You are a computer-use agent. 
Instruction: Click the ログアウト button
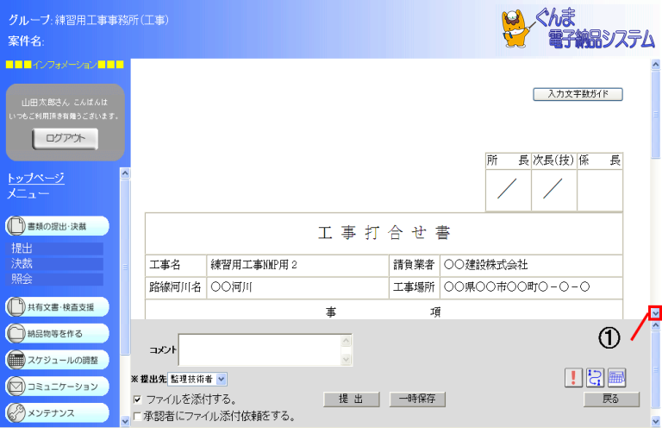click(66, 139)
